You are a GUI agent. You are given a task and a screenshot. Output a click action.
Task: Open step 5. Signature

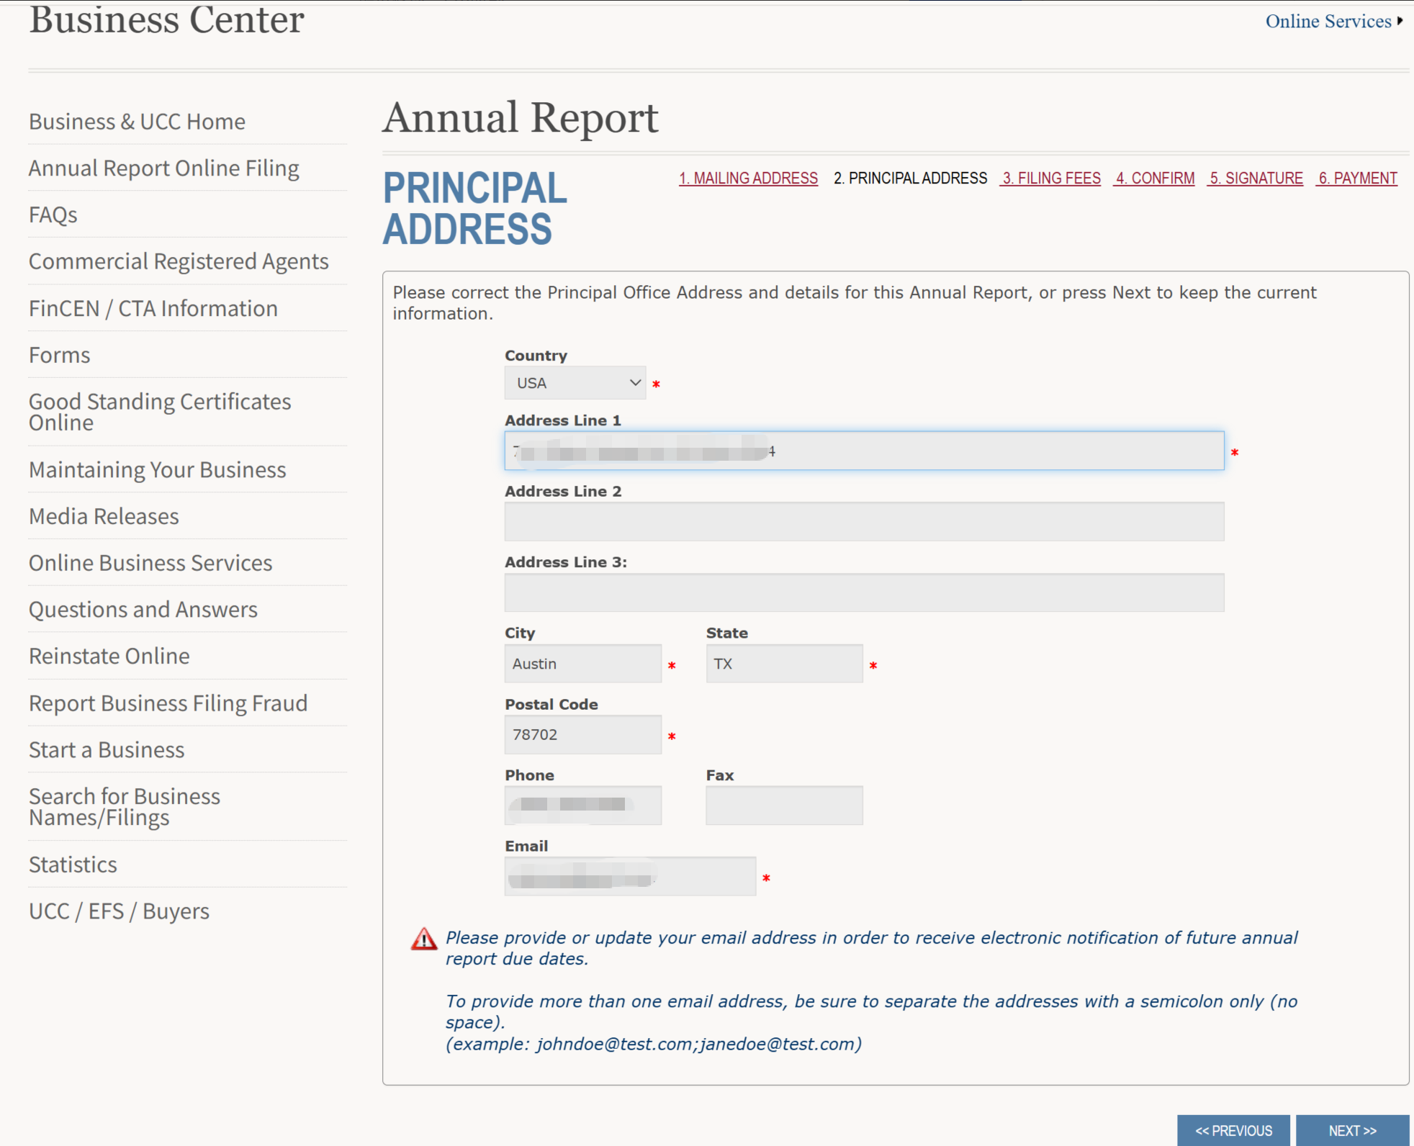coord(1255,178)
